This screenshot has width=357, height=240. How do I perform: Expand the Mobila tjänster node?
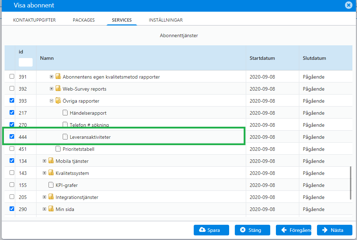tap(44, 161)
